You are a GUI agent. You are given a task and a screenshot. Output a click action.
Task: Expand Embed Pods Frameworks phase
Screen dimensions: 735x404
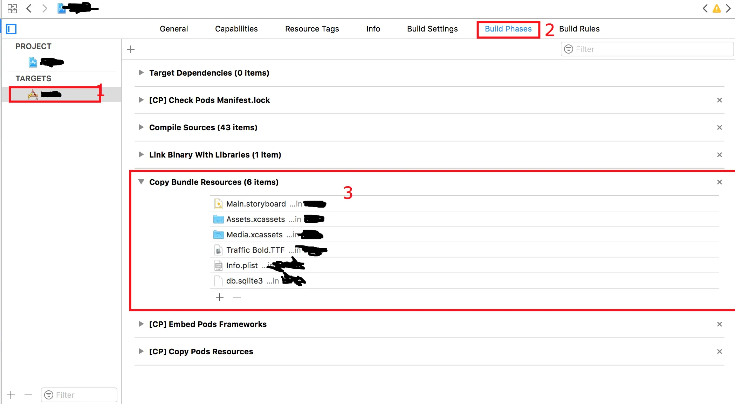tap(141, 324)
